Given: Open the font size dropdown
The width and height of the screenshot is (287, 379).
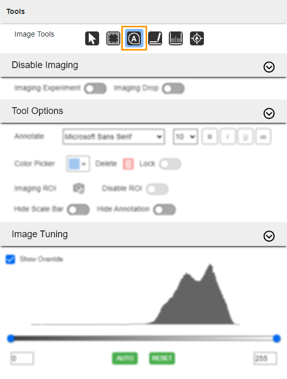Looking at the screenshot, I should 186,137.
